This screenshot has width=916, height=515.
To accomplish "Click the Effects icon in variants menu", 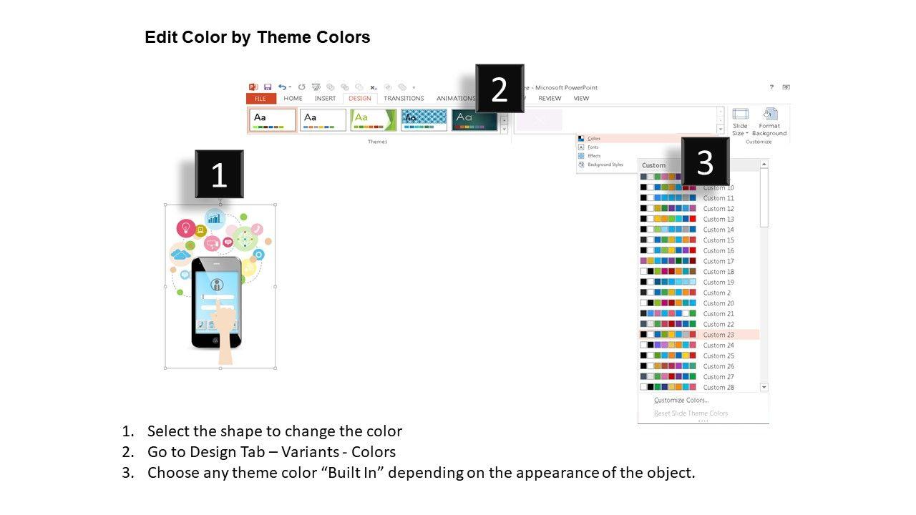I will [581, 156].
